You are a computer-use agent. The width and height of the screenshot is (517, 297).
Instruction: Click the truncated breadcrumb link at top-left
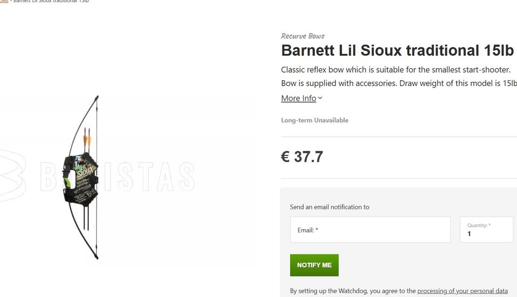[x=4, y=2]
